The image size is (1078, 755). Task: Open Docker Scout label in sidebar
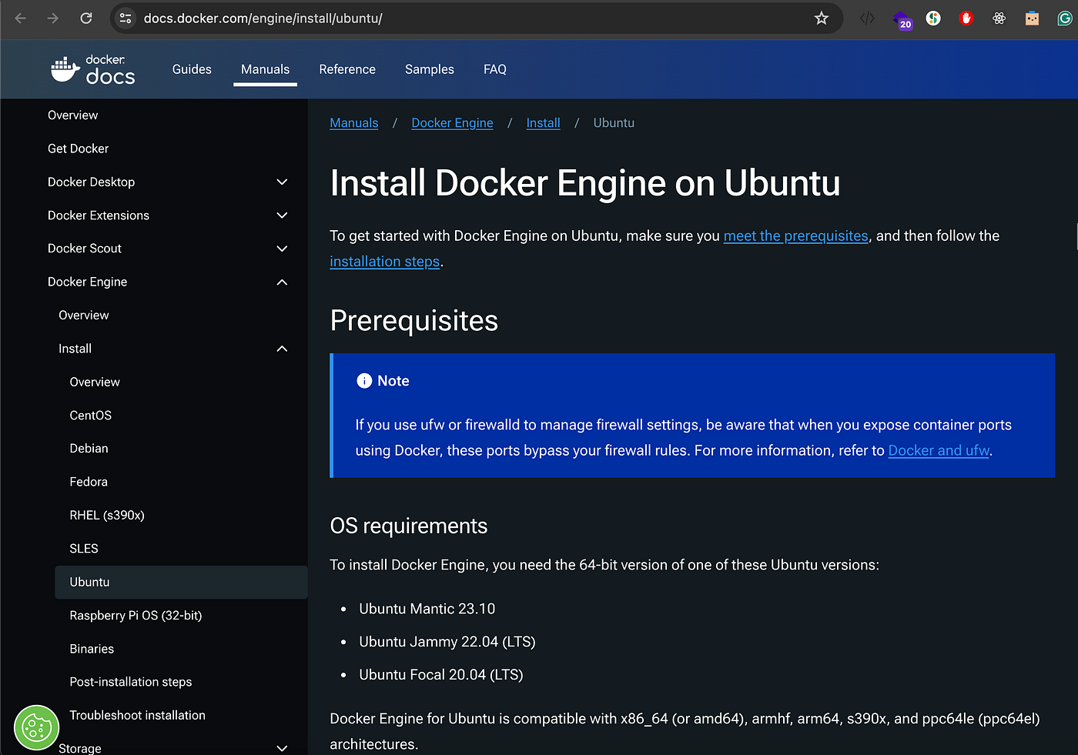pos(85,249)
